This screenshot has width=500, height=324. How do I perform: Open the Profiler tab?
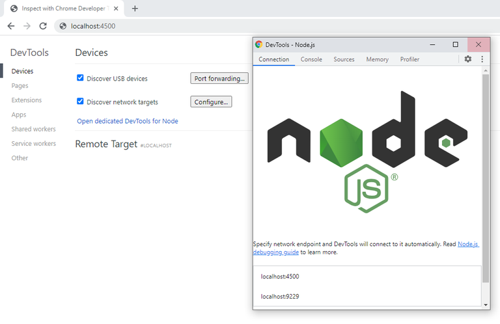(410, 59)
